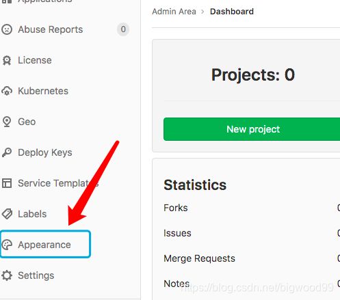Image resolution: width=340 pixels, height=300 pixels.
Task: Click the Kubernetes cloud gear icon
Action: [7, 91]
